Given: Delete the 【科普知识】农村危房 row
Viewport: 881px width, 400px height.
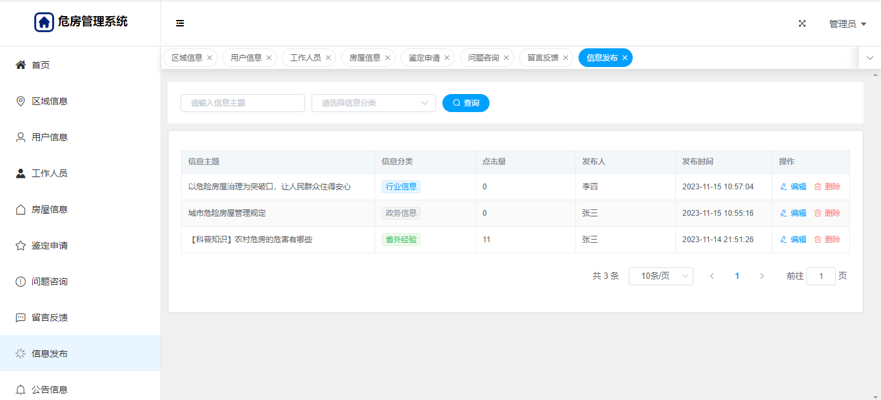Looking at the screenshot, I should [x=827, y=240].
